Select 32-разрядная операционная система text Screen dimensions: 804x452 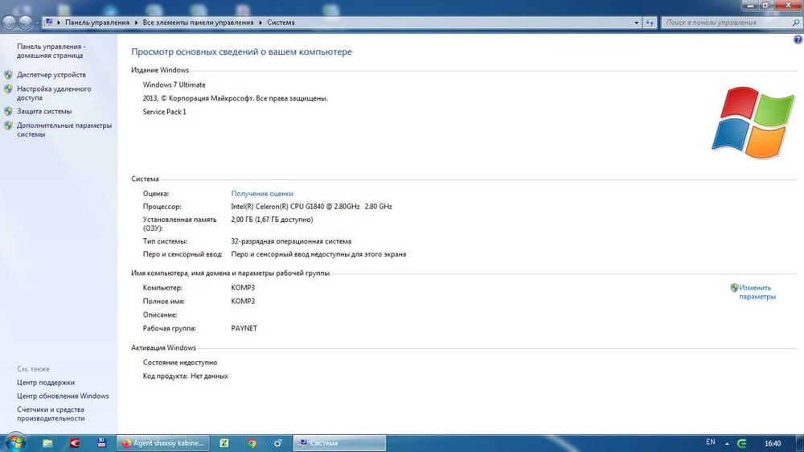coord(291,241)
